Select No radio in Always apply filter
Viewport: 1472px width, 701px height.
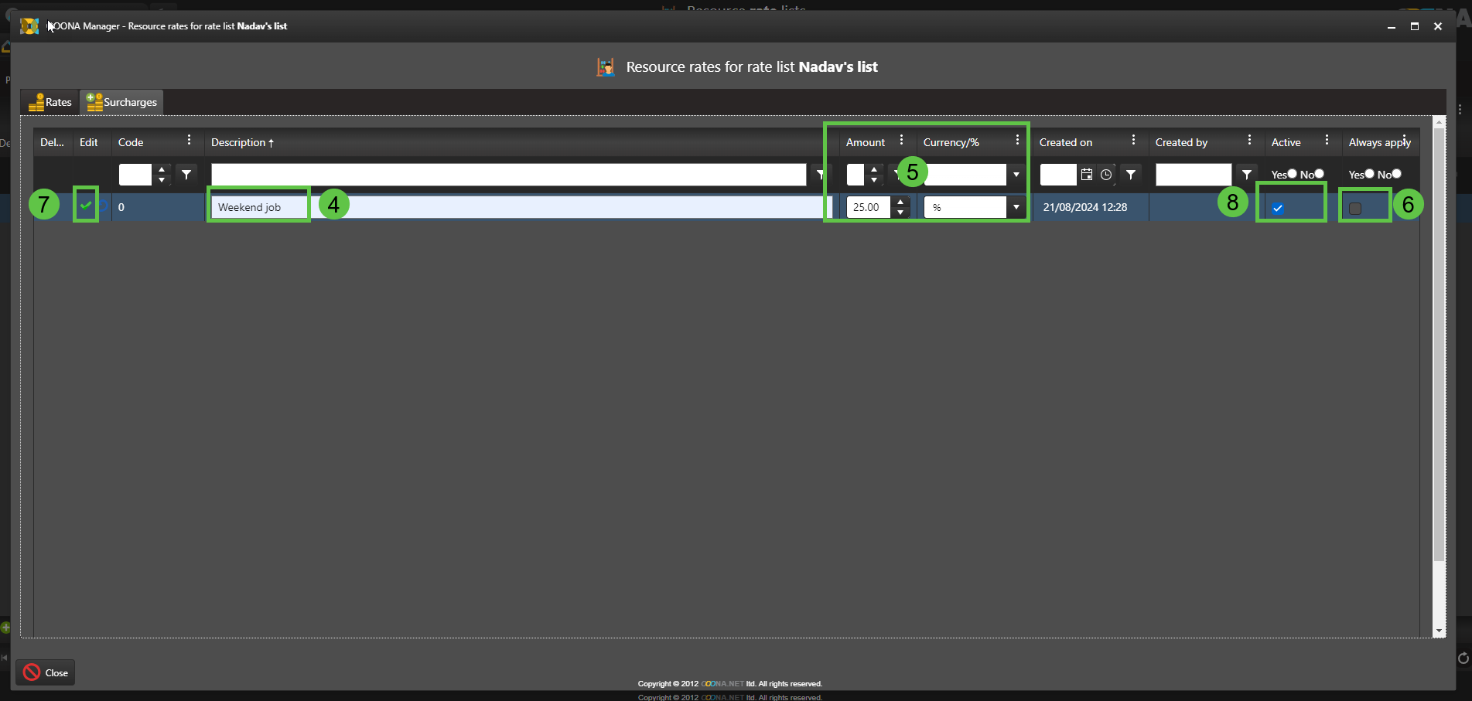click(x=1396, y=174)
